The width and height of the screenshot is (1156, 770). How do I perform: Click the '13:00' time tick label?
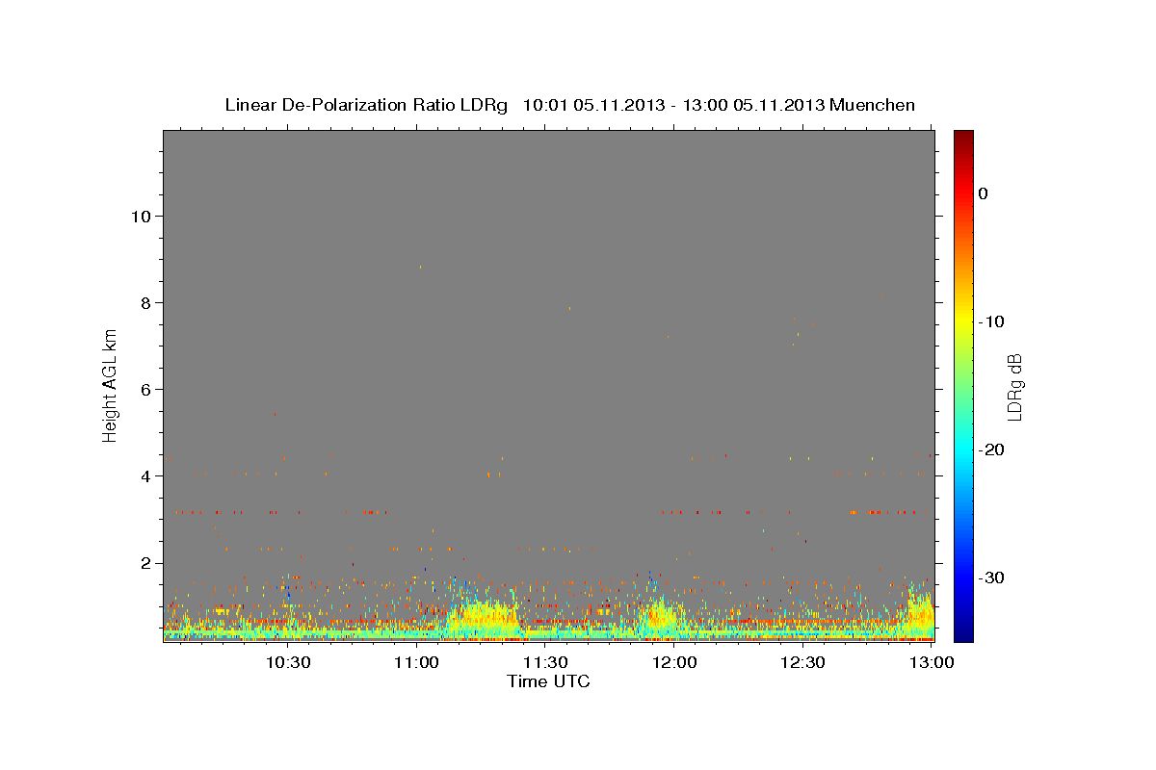coord(932,662)
